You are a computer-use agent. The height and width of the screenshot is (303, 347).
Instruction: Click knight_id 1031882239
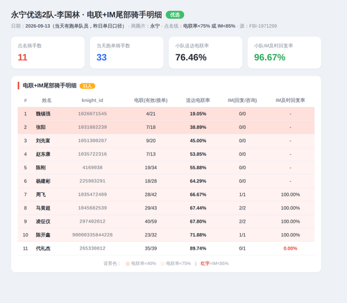tap(92, 127)
